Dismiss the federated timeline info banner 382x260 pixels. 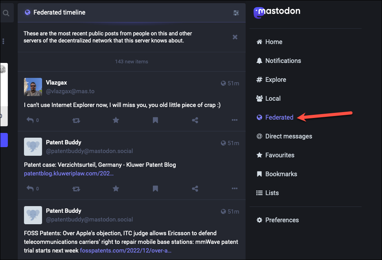(x=235, y=37)
